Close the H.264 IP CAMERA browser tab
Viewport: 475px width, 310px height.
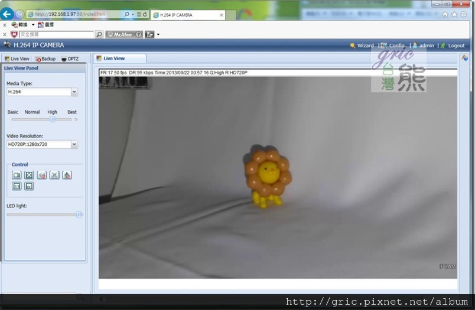[x=222, y=15]
